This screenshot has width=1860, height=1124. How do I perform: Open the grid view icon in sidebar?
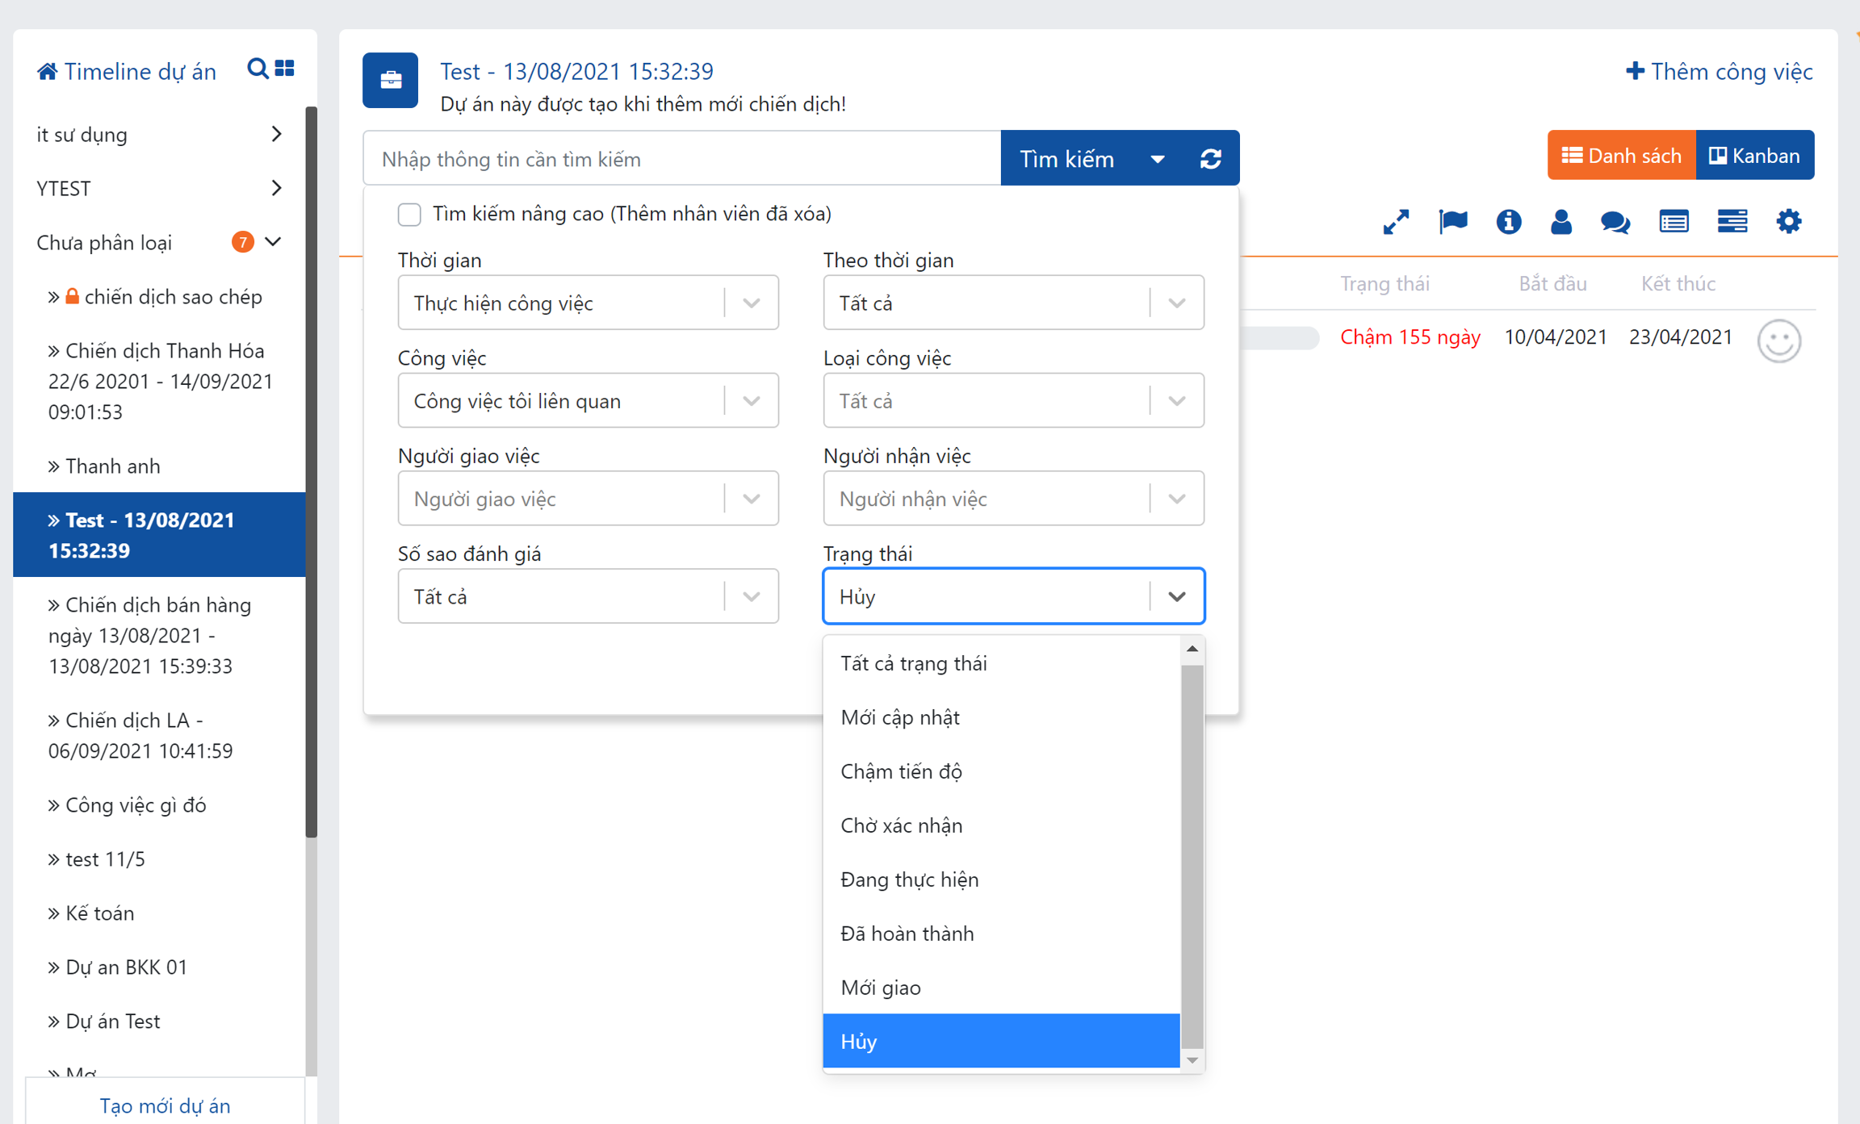point(285,69)
